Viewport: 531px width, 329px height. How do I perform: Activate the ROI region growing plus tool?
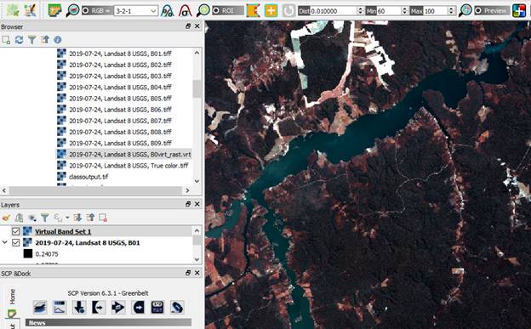(x=271, y=10)
